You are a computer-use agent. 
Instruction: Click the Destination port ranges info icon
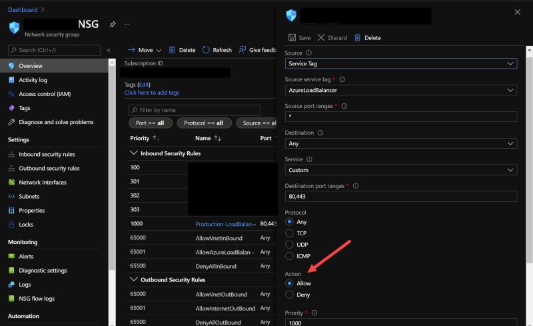point(356,186)
